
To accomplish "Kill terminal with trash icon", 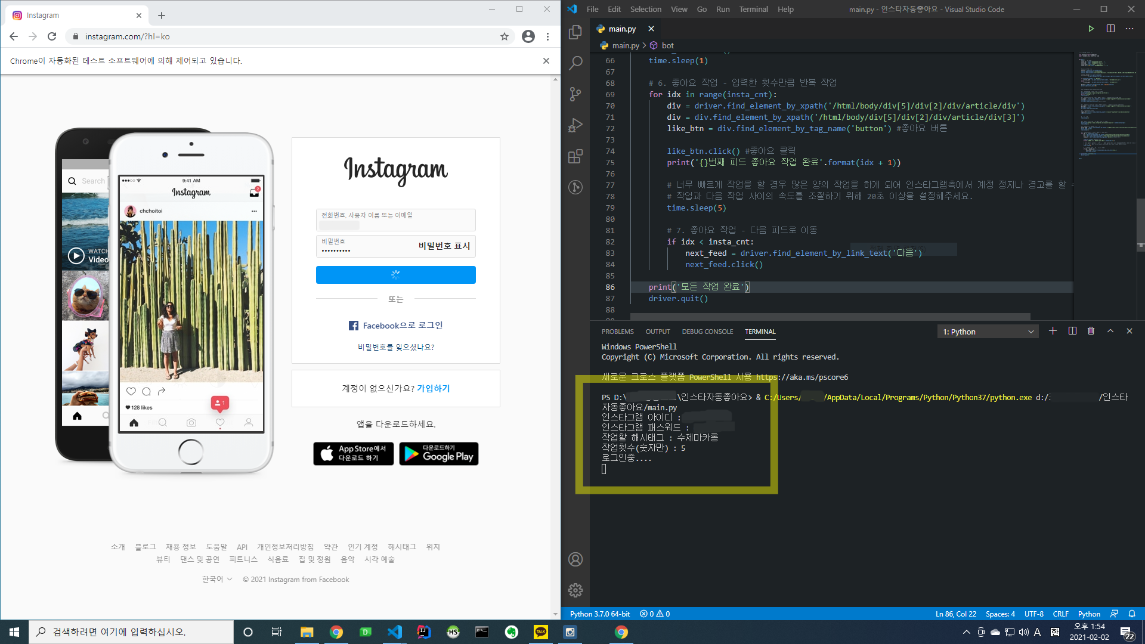I will coord(1091,331).
